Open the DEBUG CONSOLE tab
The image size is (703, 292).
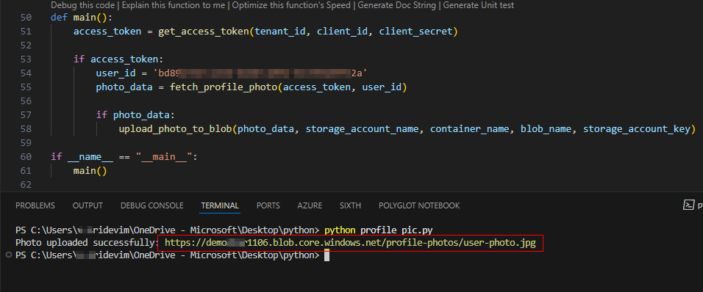pos(152,205)
